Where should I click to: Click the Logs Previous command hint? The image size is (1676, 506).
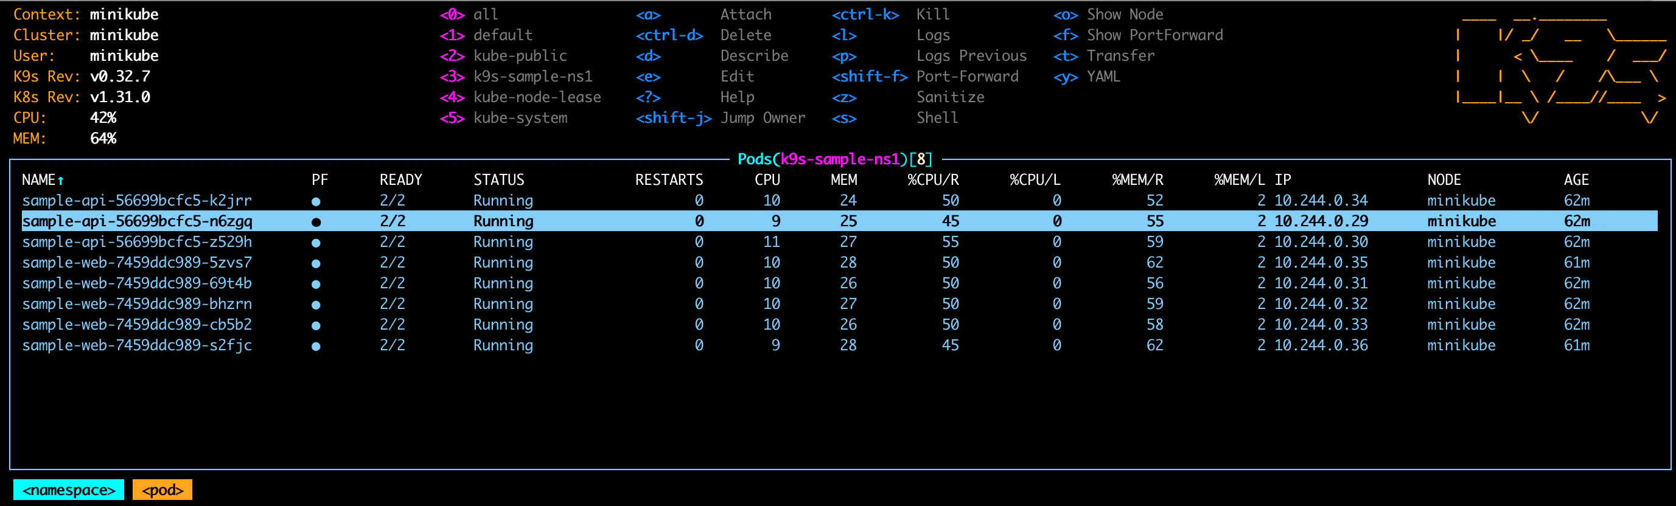point(971,56)
